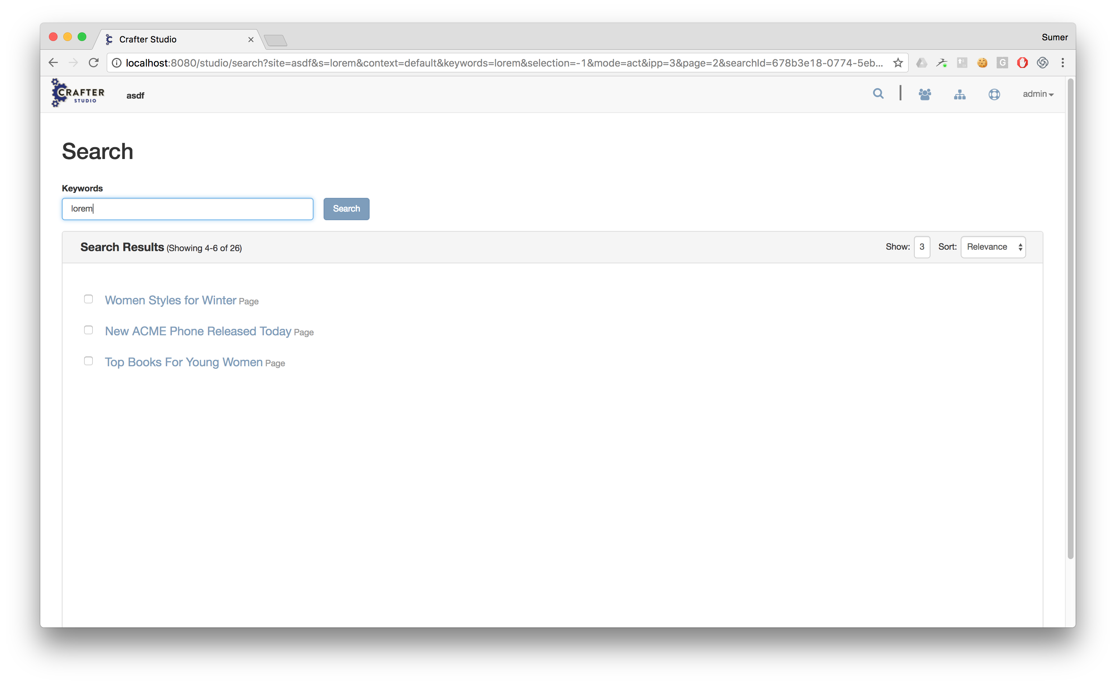Click the search magnifier icon in top bar
Viewport: 1116px width, 685px height.
(x=878, y=94)
